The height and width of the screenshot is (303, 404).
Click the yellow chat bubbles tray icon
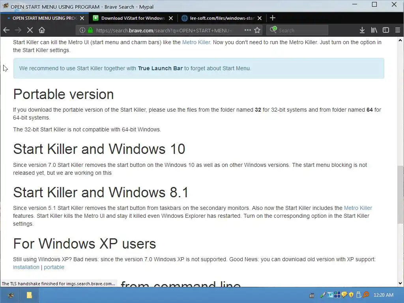[344, 295]
